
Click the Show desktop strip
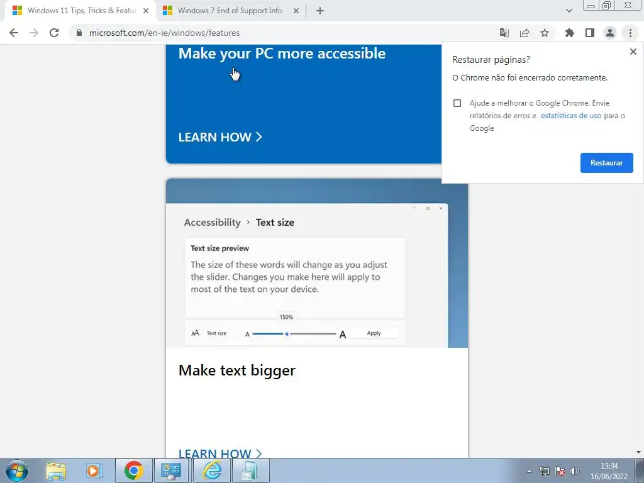coord(640,470)
